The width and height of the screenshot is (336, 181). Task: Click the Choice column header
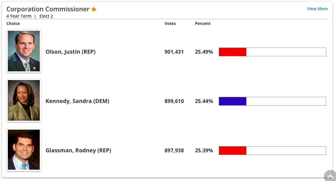point(13,23)
